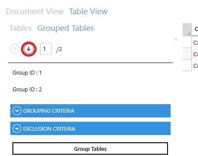
Task: Switch to Document View tab
Action: click(x=35, y=12)
